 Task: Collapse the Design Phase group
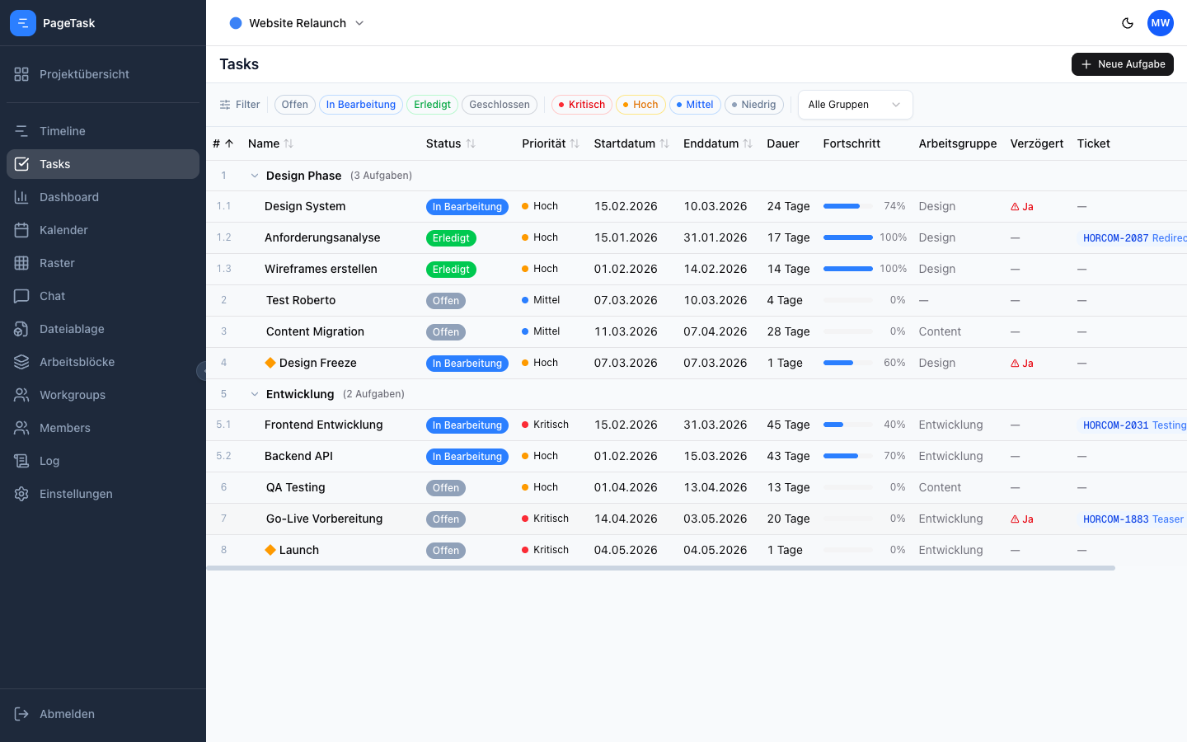tap(254, 176)
